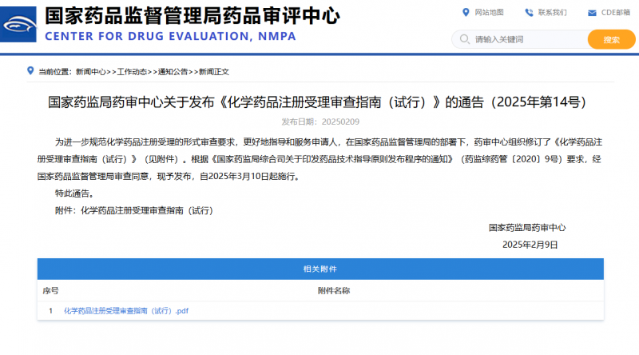
Task: Download 化学药品注册受理审查指南（试行）.pdf attachment
Action: click(x=125, y=311)
